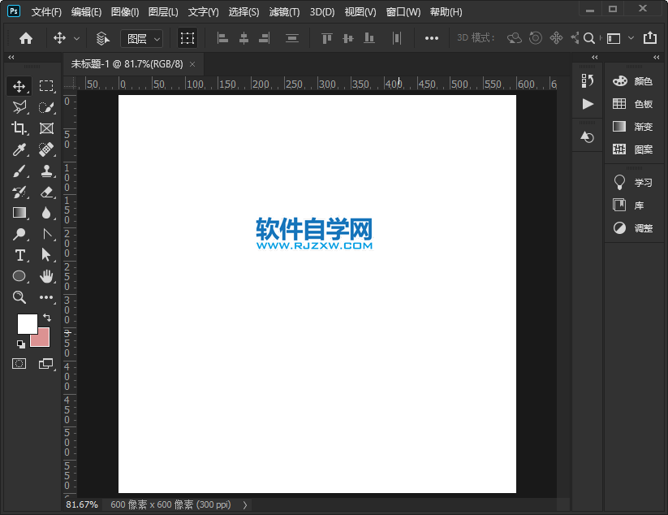Select the Crop tool
Viewport: 668px width, 515px height.
[19, 128]
